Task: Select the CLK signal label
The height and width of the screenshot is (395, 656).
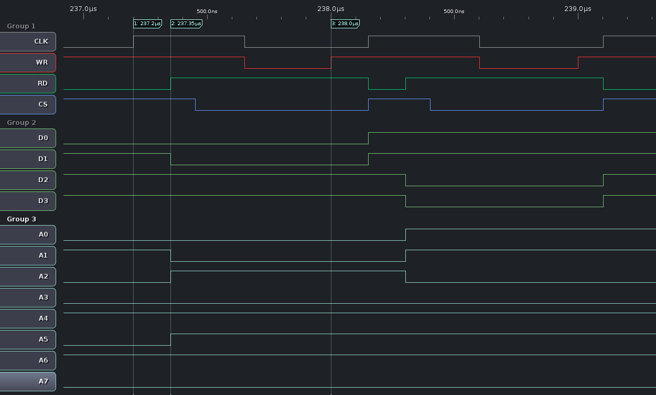Action: click(x=27, y=41)
